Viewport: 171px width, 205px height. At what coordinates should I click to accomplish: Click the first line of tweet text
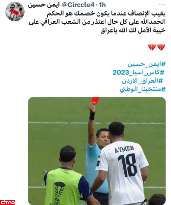point(106,14)
